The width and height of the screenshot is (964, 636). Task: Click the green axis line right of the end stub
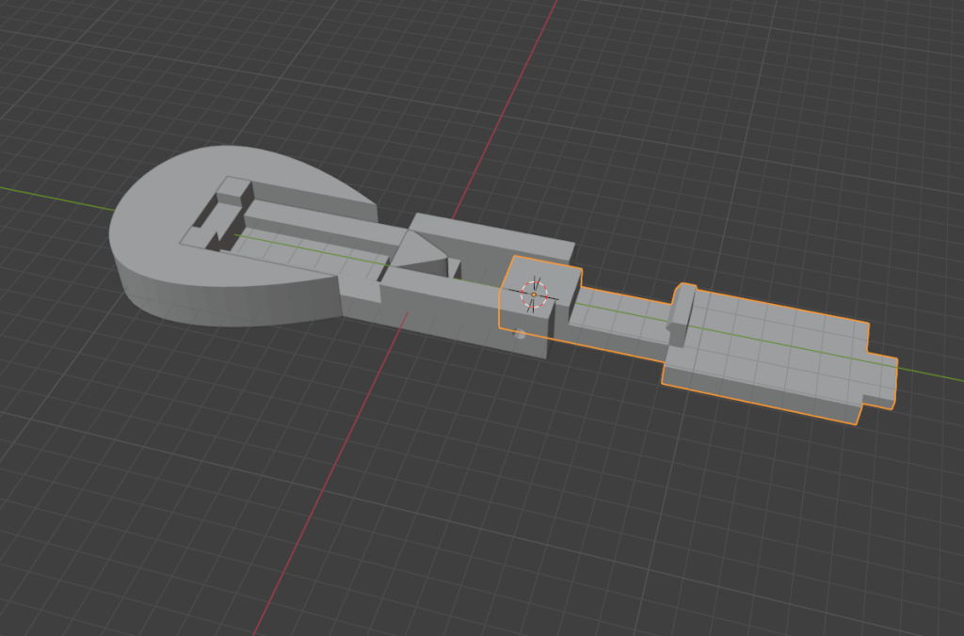coord(932,375)
